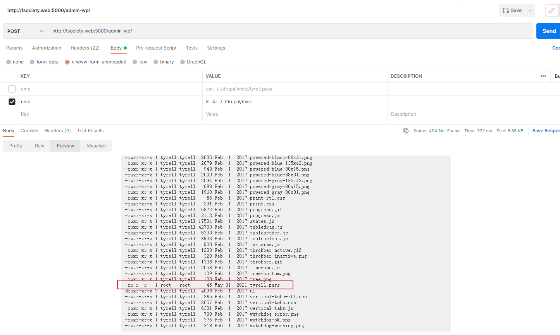This screenshot has height=335, width=560.
Task: Click the Status 404 Not Found text
Action: (x=436, y=131)
